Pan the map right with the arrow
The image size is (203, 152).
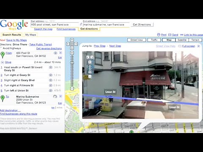(76, 44)
